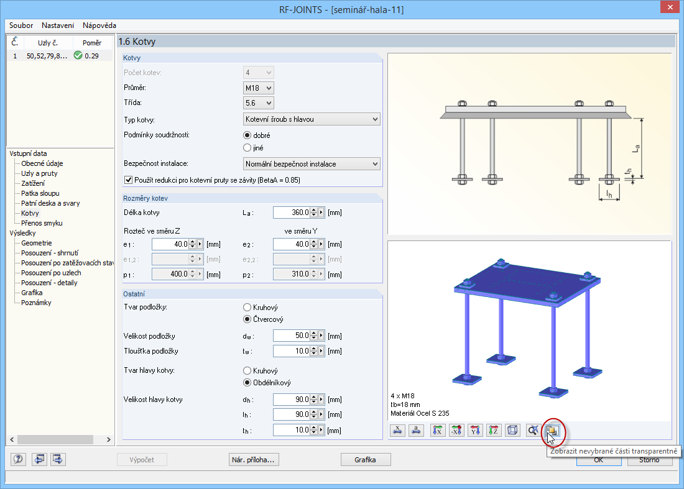This screenshot has height=489, width=684.
Task: Click the Délka kotvy La input field
Action: coord(292,213)
